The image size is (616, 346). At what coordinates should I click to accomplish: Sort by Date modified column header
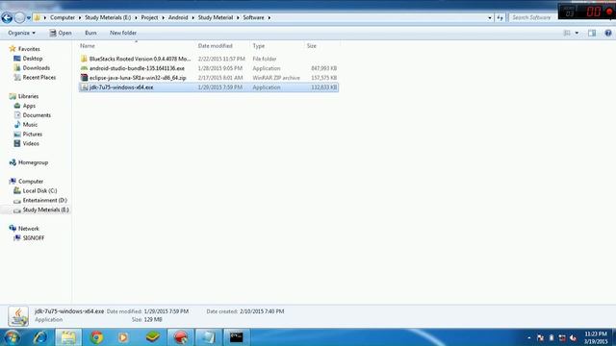tap(222, 46)
